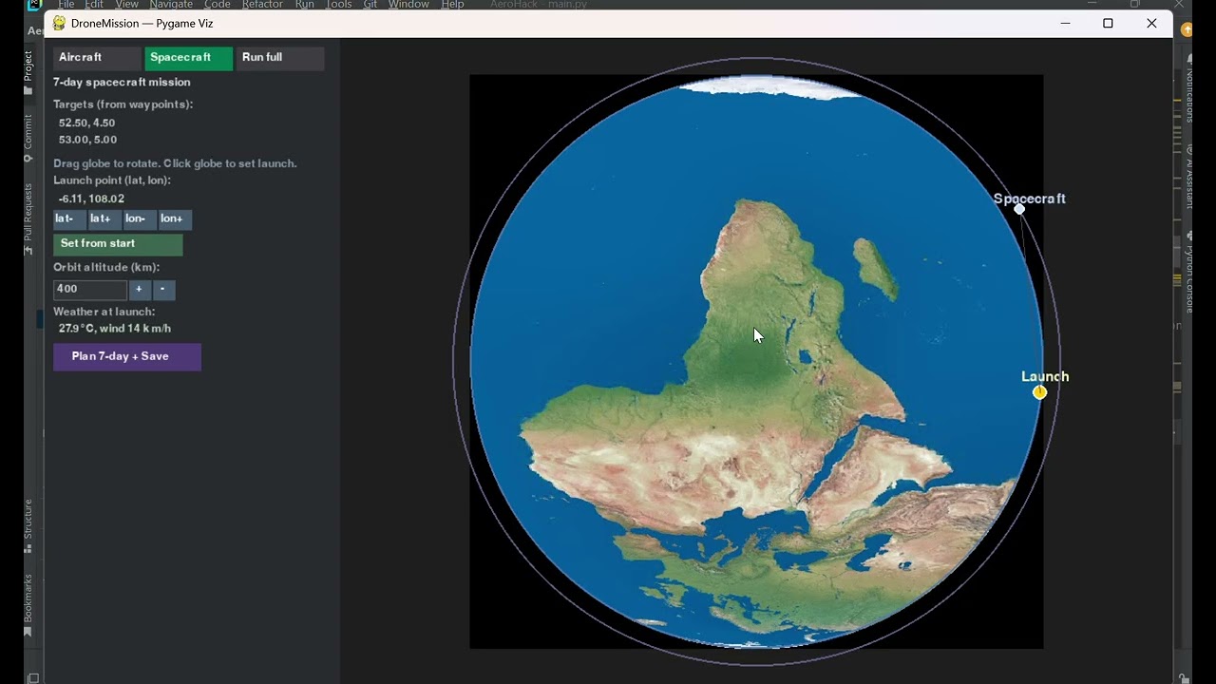This screenshot has width=1216, height=684.
Task: Decrease longitude with lon- button
Action: pyautogui.click(x=140, y=219)
